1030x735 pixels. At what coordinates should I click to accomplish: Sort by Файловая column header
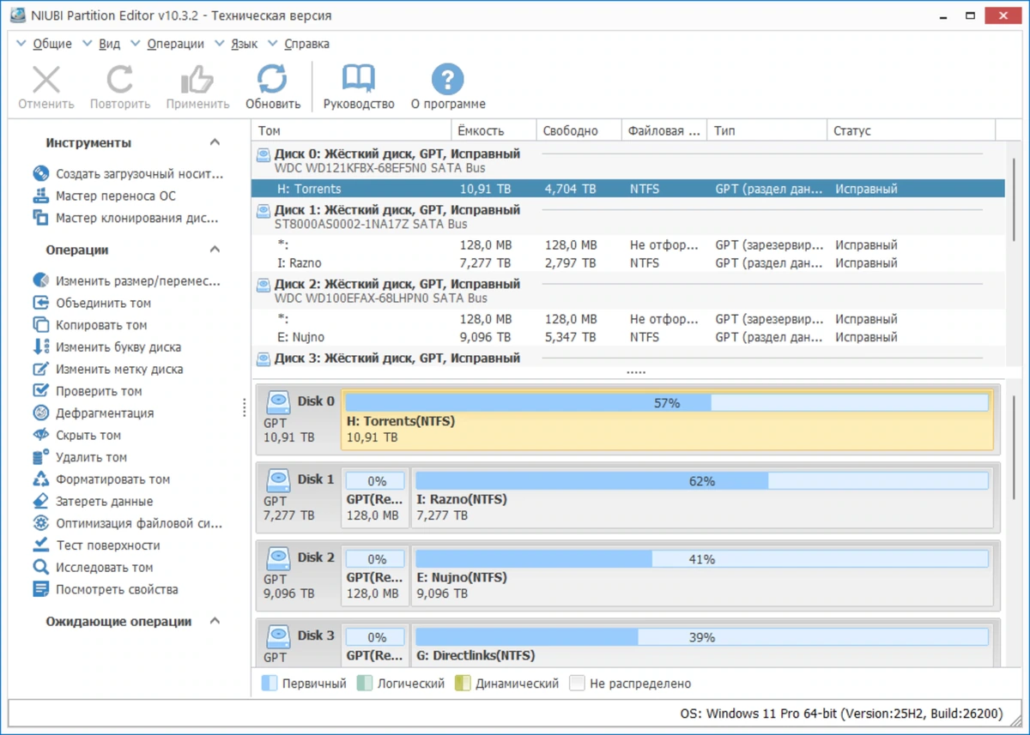click(x=664, y=131)
